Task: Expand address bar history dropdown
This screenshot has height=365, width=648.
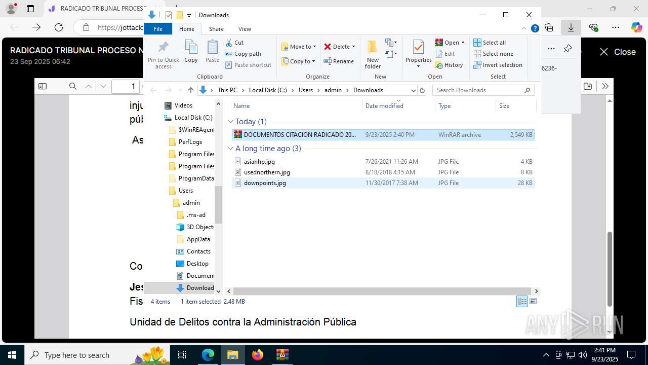Action: (x=413, y=90)
